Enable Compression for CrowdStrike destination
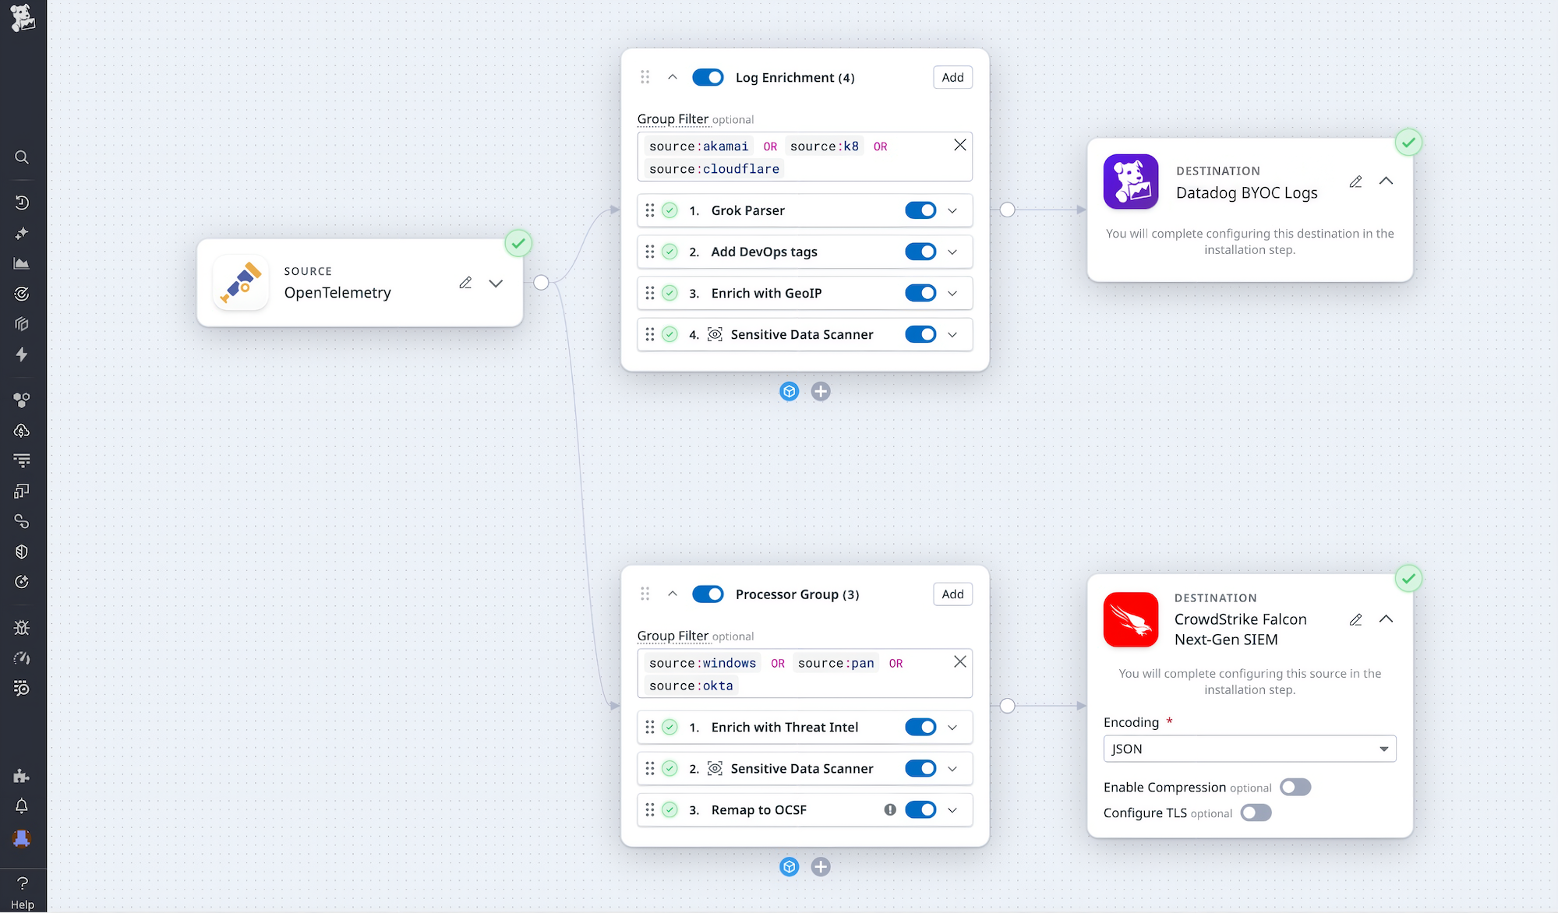Image resolution: width=1558 pixels, height=913 pixels. pyautogui.click(x=1295, y=787)
